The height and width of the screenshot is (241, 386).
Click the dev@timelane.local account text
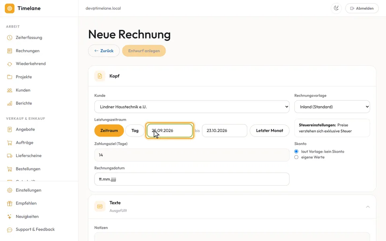[x=103, y=8]
